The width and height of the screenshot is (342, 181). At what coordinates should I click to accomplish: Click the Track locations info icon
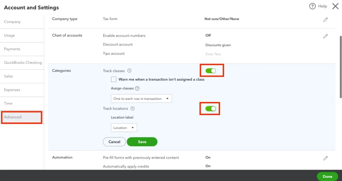point(133,109)
